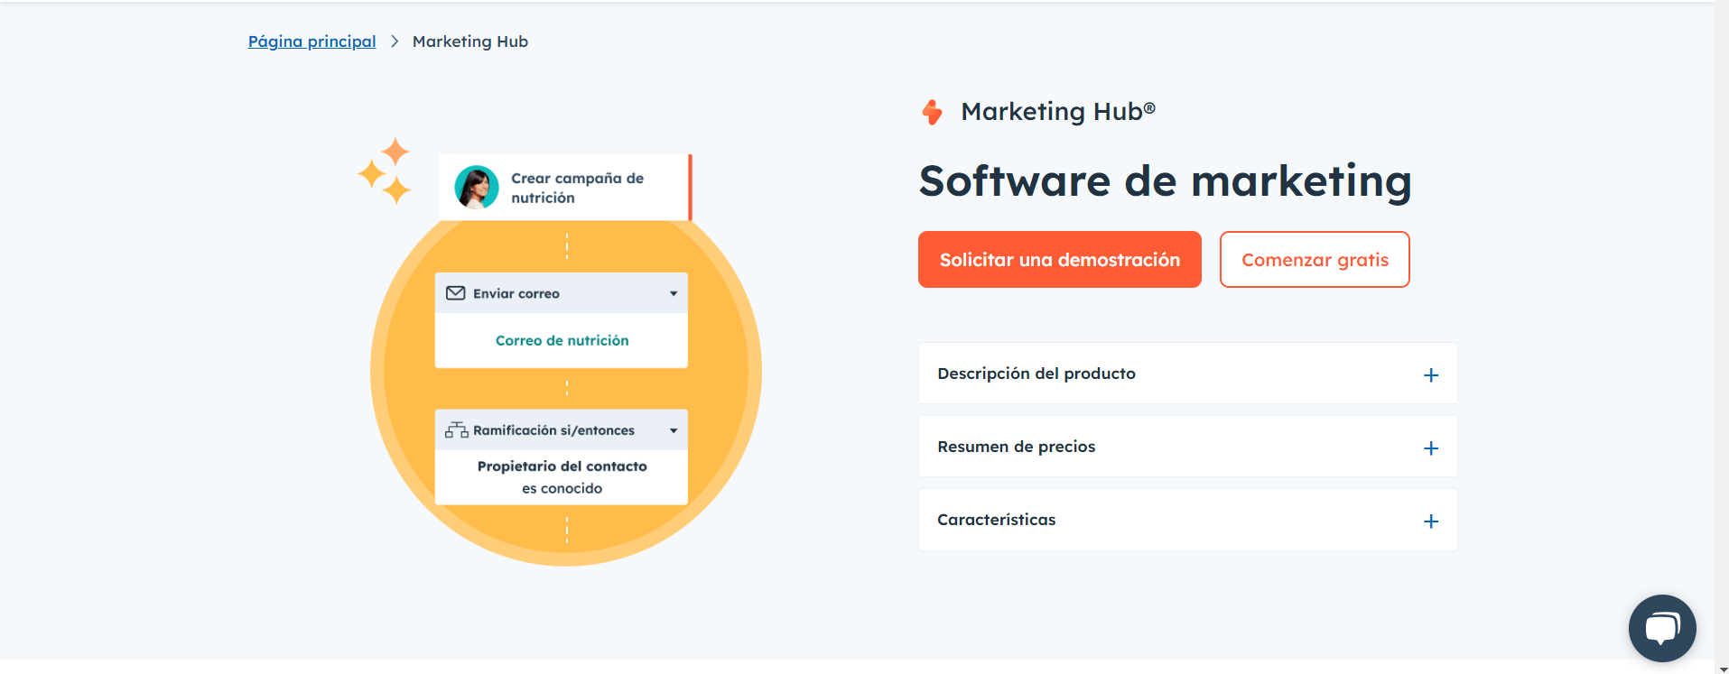Click Comenzar gratis button

click(1315, 260)
